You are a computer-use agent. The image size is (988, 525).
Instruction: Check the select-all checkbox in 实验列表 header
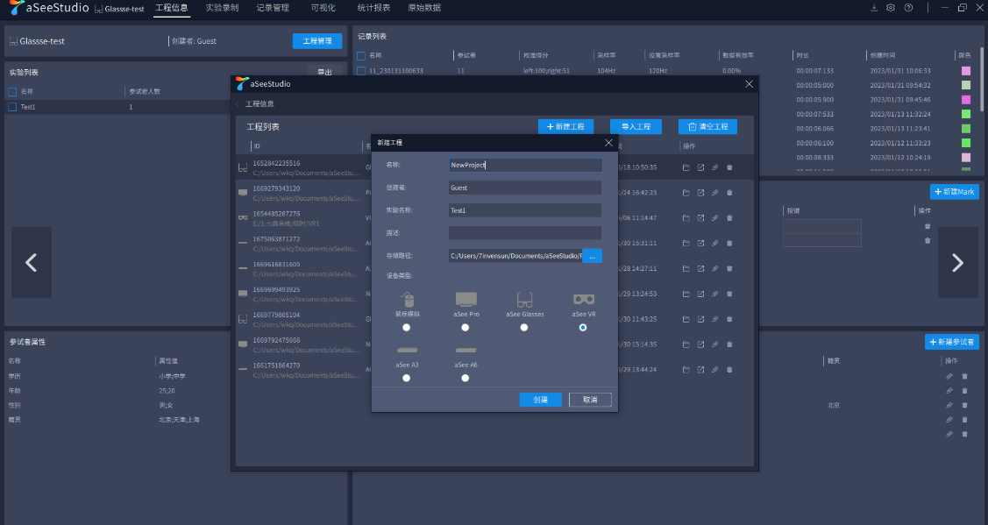12,92
